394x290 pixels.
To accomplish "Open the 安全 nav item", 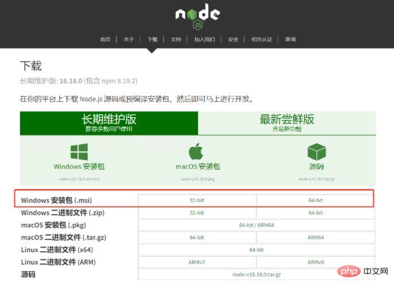I will coord(233,39).
